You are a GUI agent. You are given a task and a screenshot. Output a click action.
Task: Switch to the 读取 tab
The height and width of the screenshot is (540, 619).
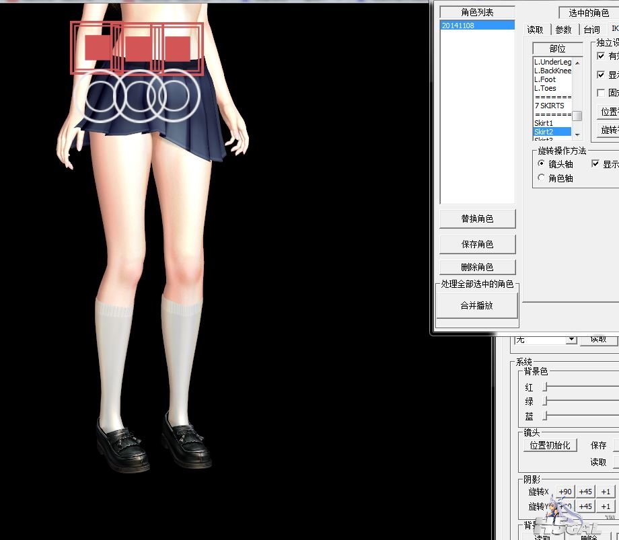click(x=536, y=30)
